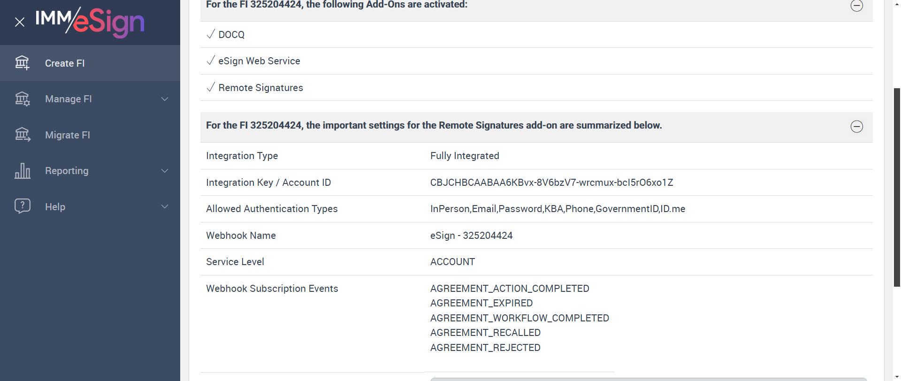The width and height of the screenshot is (901, 381).
Task: Click the Manage FI gear-bank icon
Action: click(22, 99)
